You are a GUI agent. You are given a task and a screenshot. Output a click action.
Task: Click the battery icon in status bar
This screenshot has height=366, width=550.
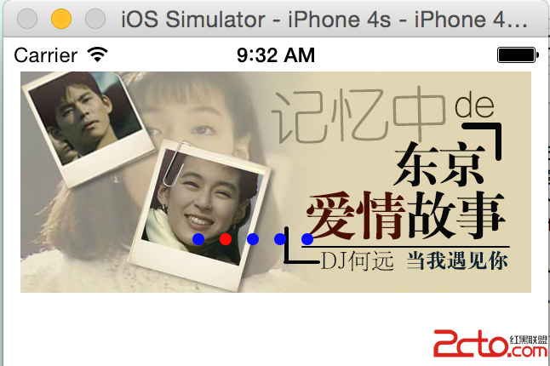coord(518,55)
